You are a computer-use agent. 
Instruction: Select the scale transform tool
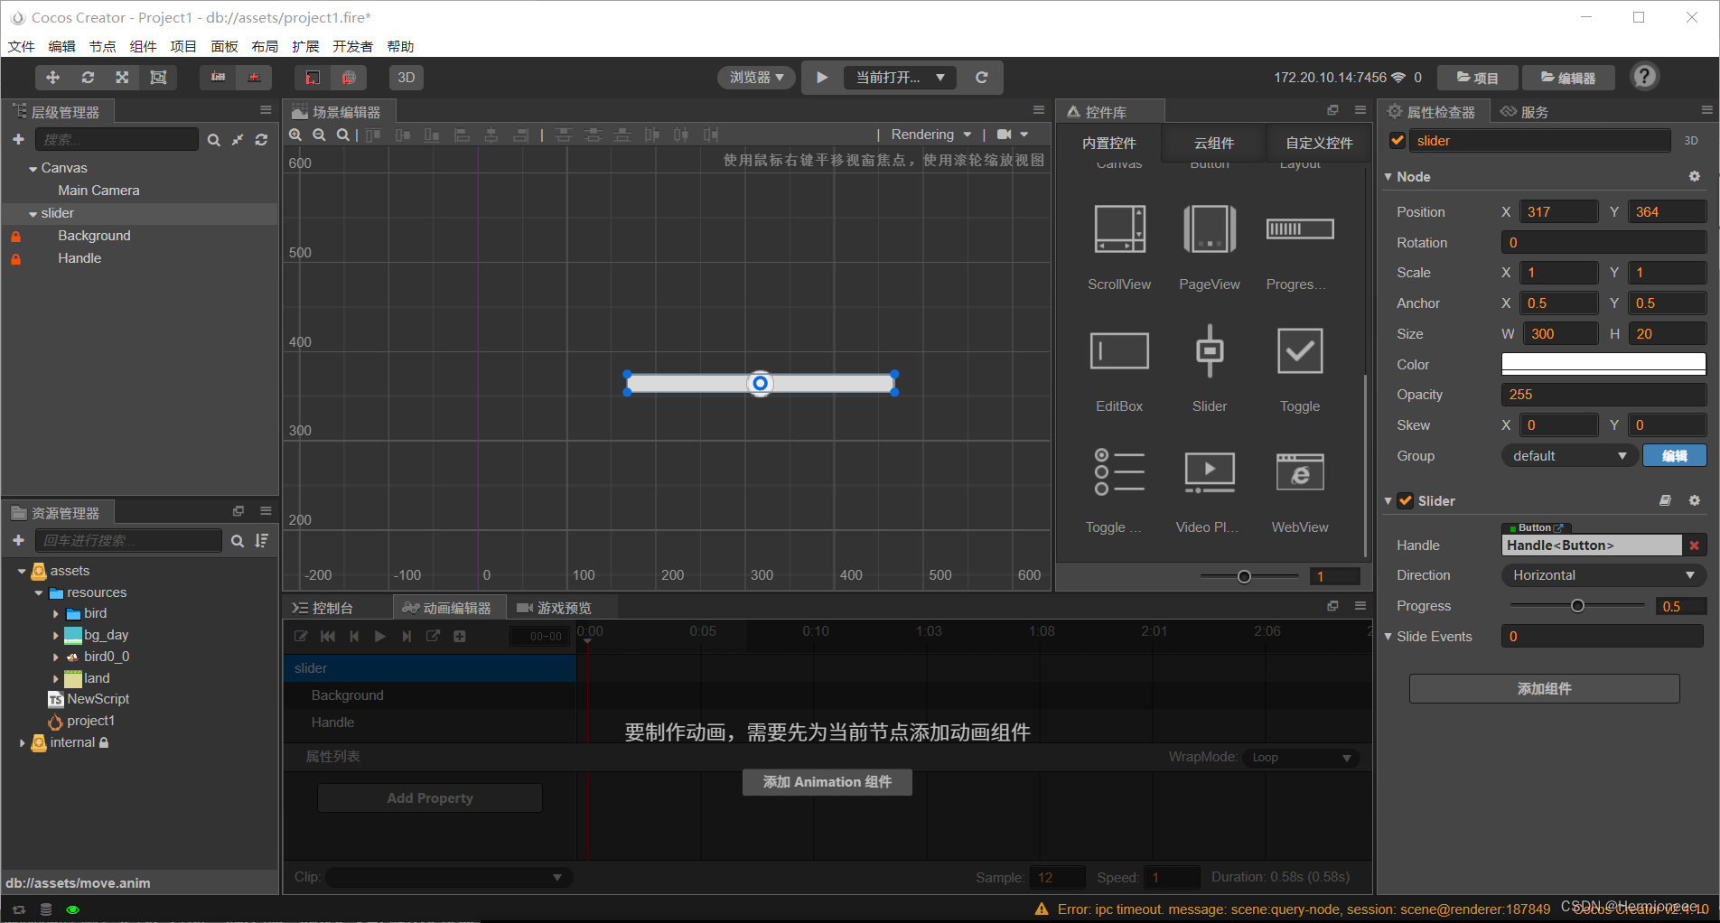click(x=122, y=78)
